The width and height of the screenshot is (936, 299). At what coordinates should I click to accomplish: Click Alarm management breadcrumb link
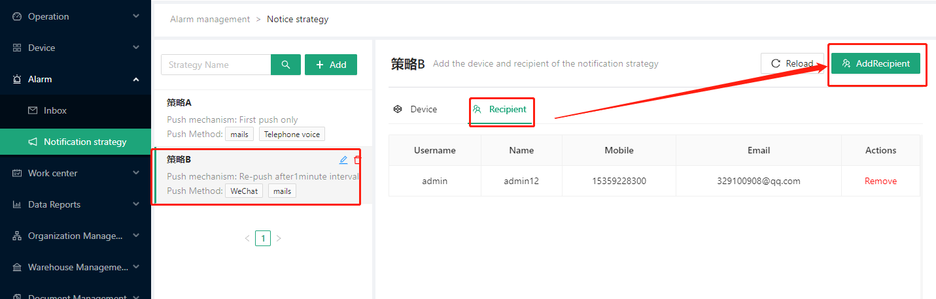tap(210, 19)
